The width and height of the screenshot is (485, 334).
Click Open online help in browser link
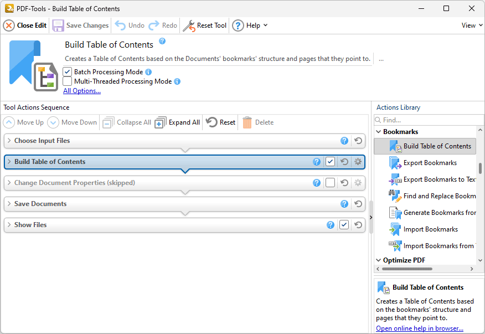(420, 328)
